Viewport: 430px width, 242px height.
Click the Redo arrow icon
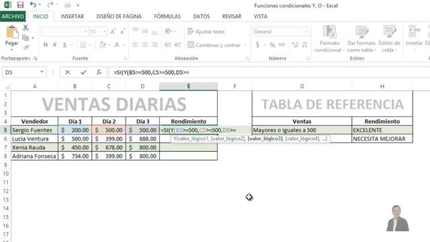point(50,5)
